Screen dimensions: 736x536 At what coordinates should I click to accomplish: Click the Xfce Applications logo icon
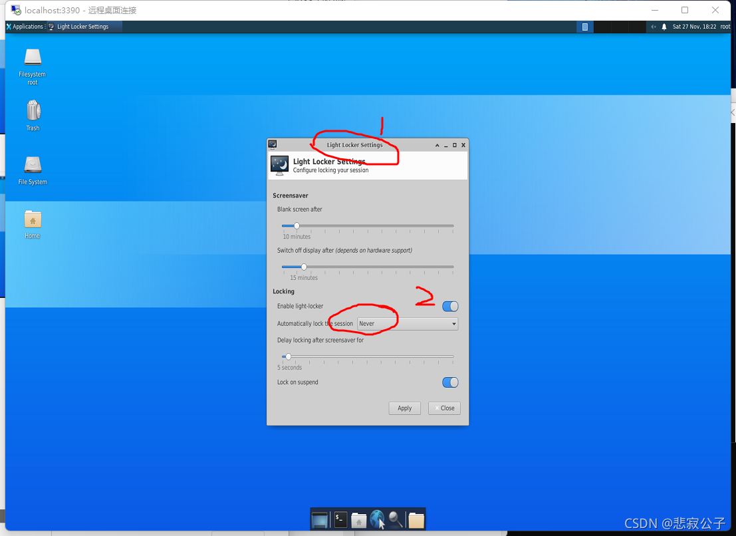pyautogui.click(x=9, y=27)
